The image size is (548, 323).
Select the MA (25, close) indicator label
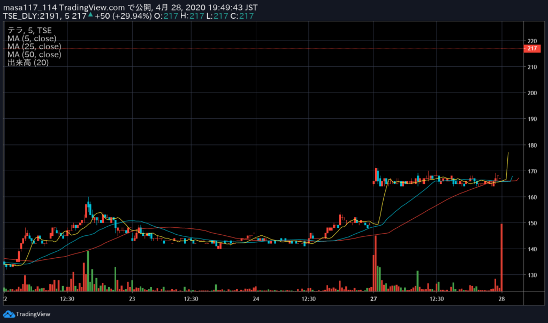[x=34, y=47]
